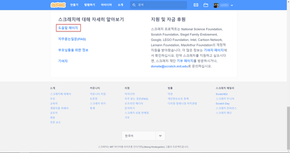Open footer link 커뮤니티 지침
Viewport: 290px width, 153px height.
pyautogui.click(x=98, y=94)
